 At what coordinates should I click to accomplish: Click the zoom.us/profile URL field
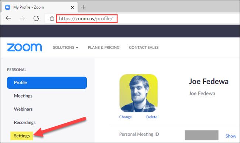click(x=87, y=19)
